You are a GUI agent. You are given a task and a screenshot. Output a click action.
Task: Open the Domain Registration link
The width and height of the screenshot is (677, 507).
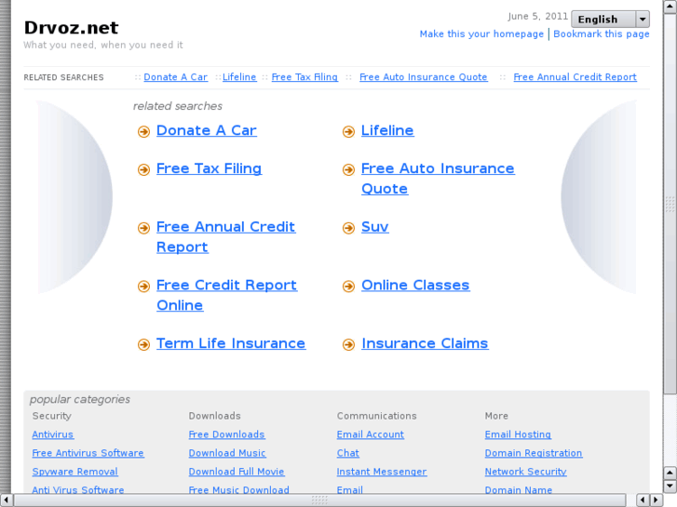tap(533, 453)
